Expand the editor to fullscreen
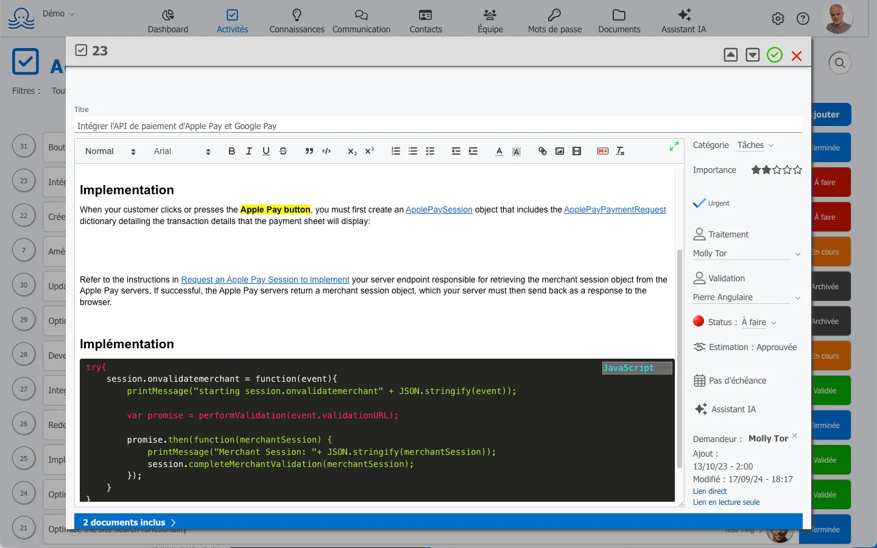Screen dimensions: 877x548 pyautogui.click(x=674, y=146)
